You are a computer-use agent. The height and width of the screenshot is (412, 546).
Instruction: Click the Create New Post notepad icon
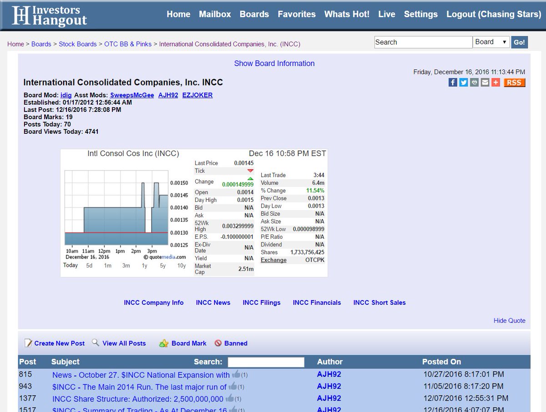pos(28,343)
